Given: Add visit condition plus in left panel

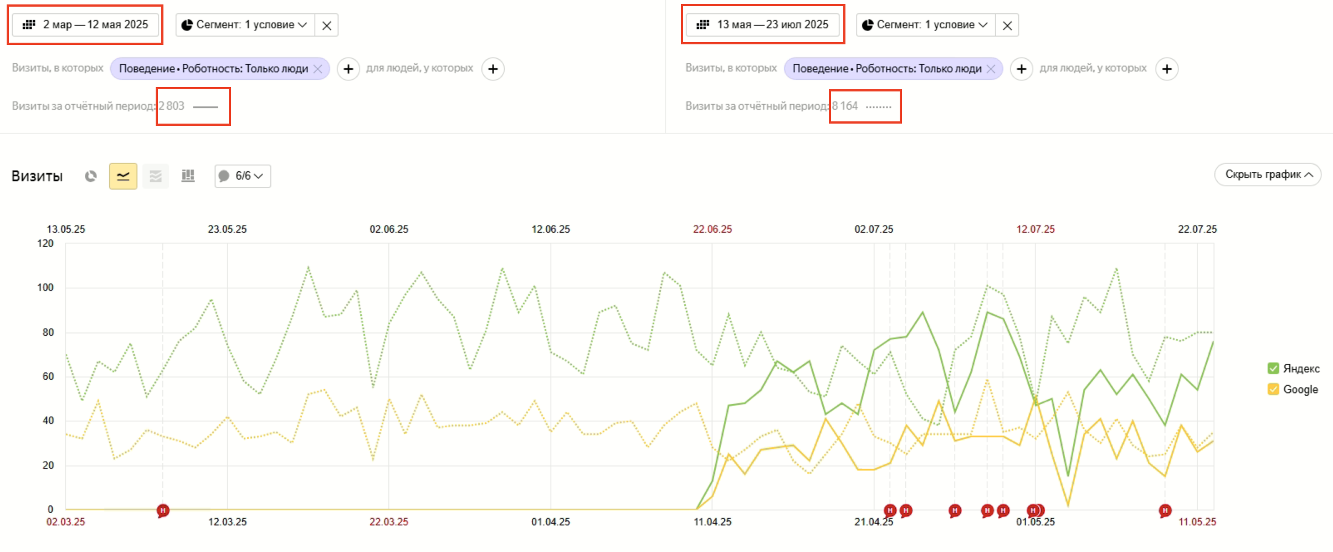Looking at the screenshot, I should tap(348, 69).
